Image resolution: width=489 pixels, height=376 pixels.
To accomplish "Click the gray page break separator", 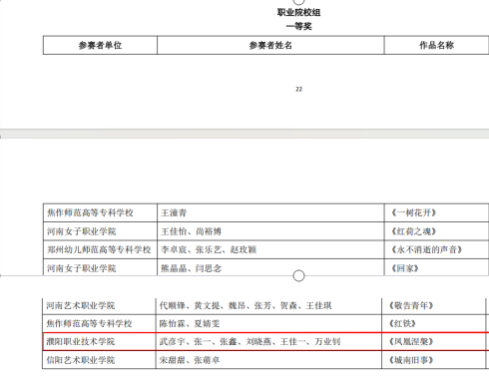I will click(244, 134).
